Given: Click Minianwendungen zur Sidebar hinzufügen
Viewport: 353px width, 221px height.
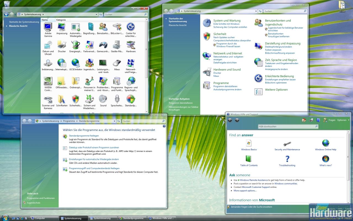Looking at the screenshot, I should 184,108.
